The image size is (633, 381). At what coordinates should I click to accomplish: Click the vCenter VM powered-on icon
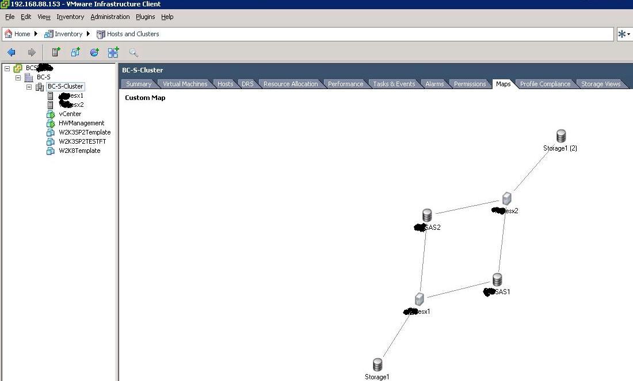(x=51, y=114)
